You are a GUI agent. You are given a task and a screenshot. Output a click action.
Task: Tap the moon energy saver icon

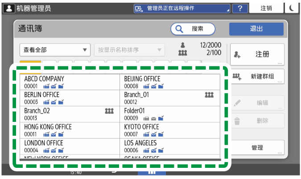tap(292, 8)
